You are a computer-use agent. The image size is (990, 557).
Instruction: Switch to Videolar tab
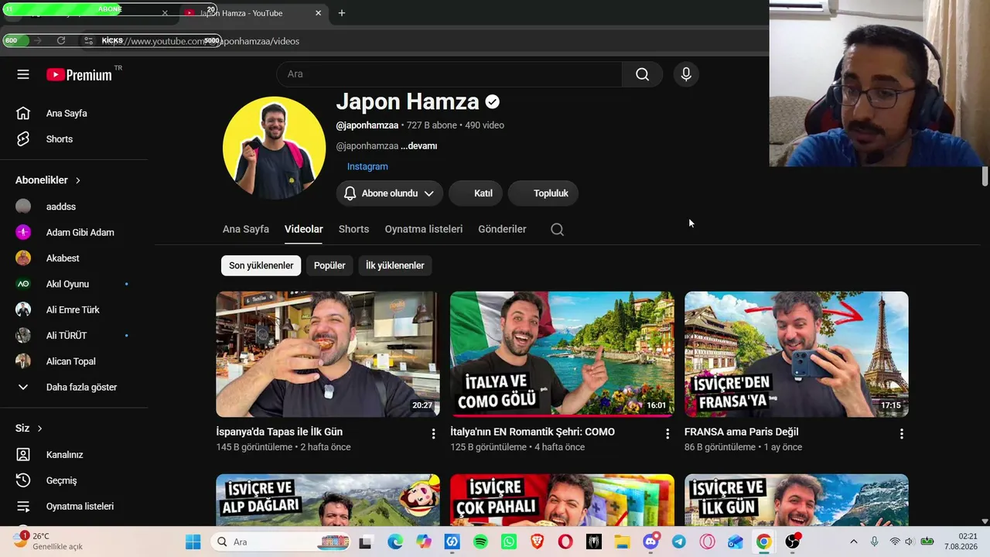tap(304, 229)
